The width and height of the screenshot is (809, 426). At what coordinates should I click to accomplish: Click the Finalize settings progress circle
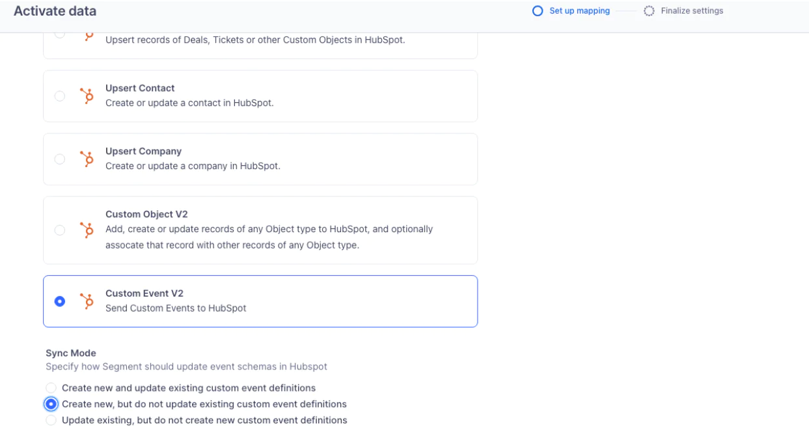(x=647, y=10)
